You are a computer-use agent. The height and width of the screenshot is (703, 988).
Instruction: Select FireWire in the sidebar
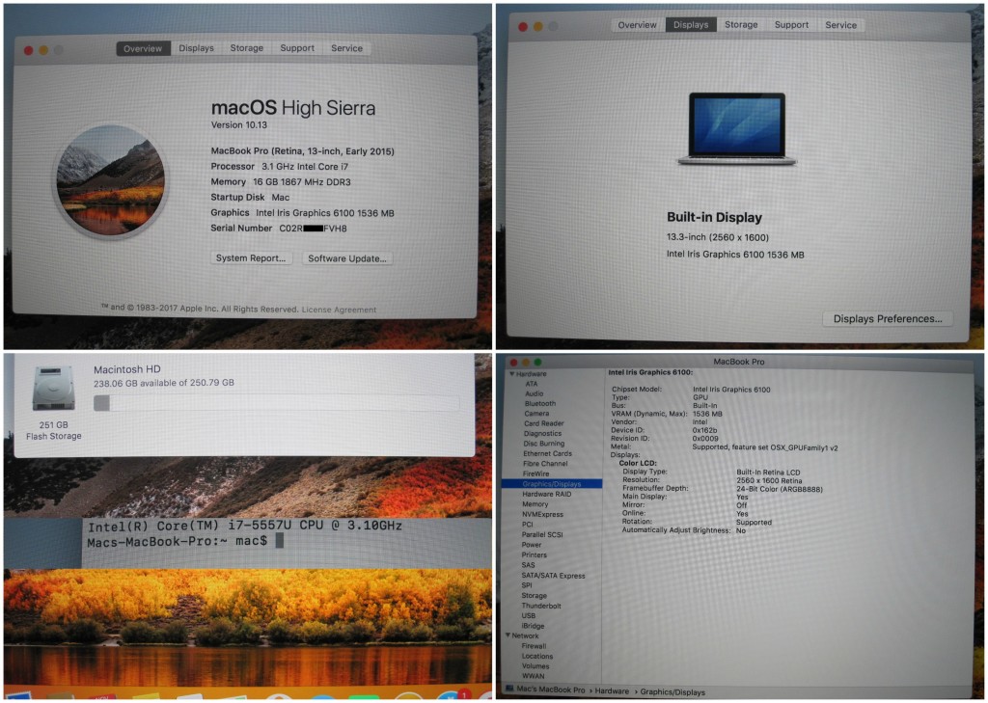[x=535, y=473]
